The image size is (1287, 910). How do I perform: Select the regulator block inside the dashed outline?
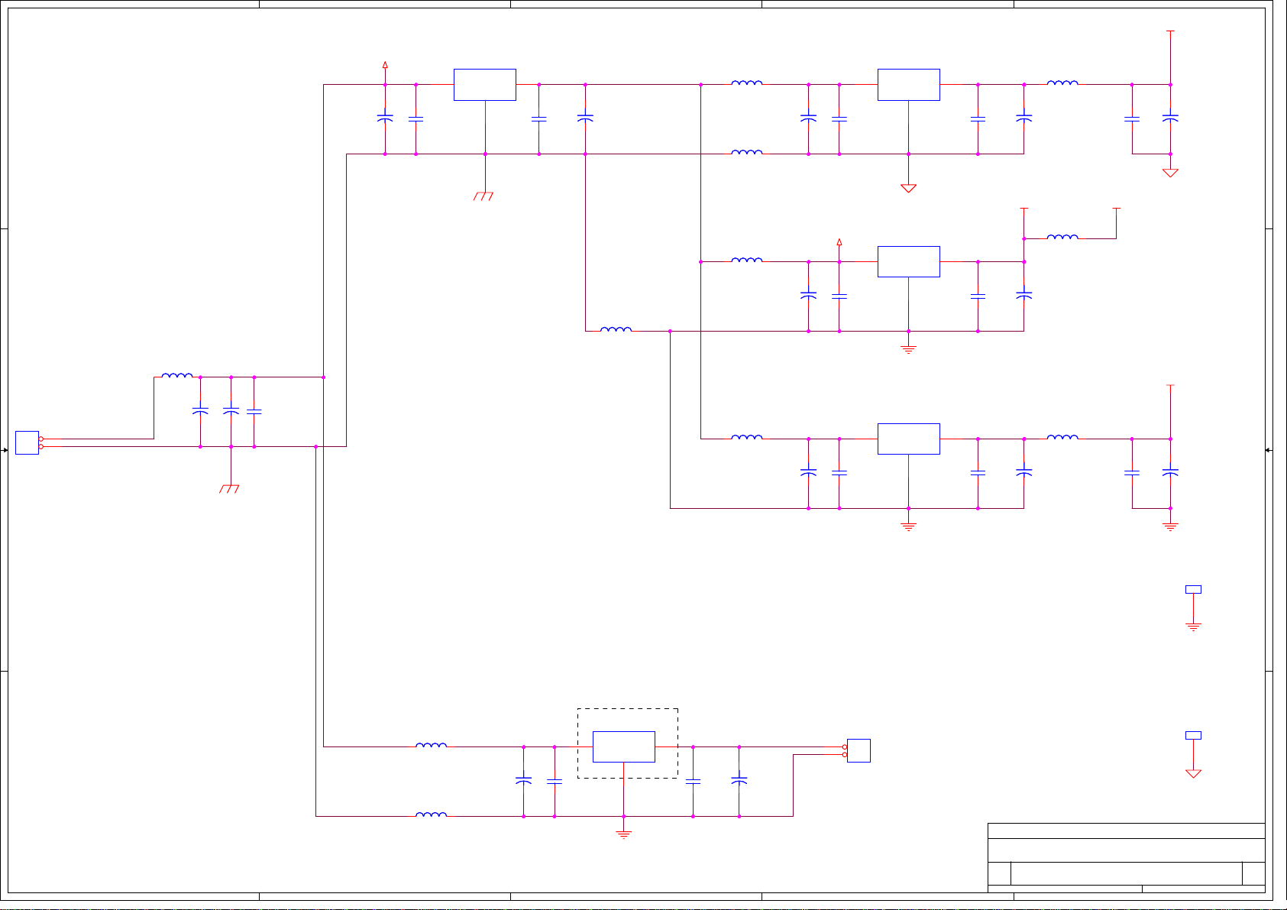click(624, 746)
